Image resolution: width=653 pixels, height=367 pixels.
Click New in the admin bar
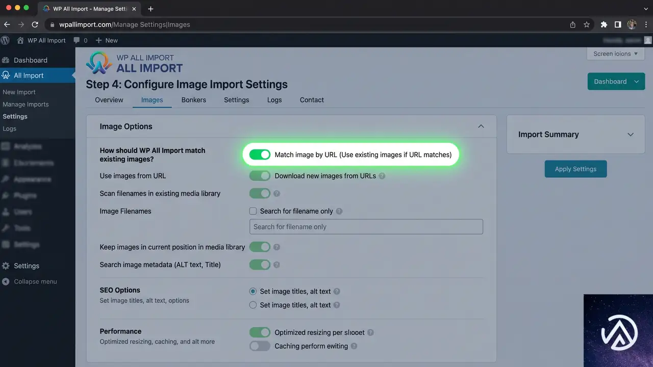coord(112,40)
